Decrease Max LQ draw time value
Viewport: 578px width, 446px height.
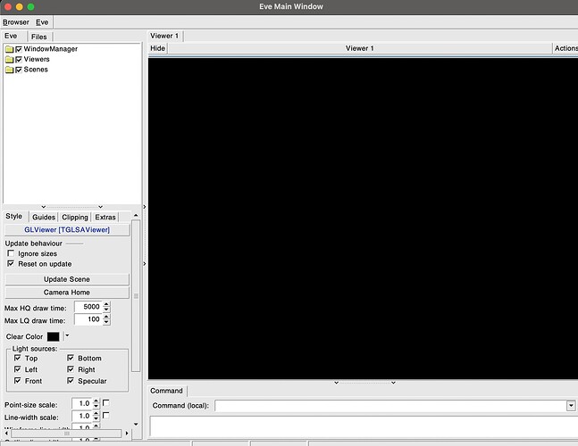[x=106, y=322]
